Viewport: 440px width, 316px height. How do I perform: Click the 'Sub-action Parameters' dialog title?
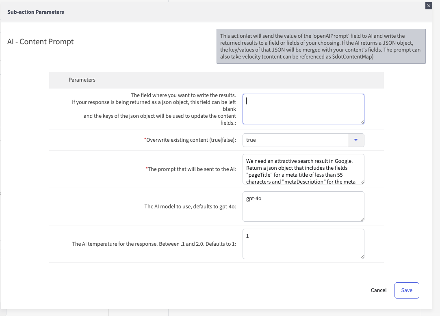pyautogui.click(x=36, y=12)
